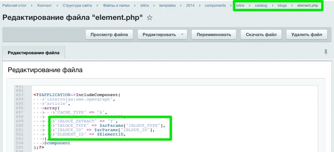Open the Редактировать dropdown arrow

[182, 34]
